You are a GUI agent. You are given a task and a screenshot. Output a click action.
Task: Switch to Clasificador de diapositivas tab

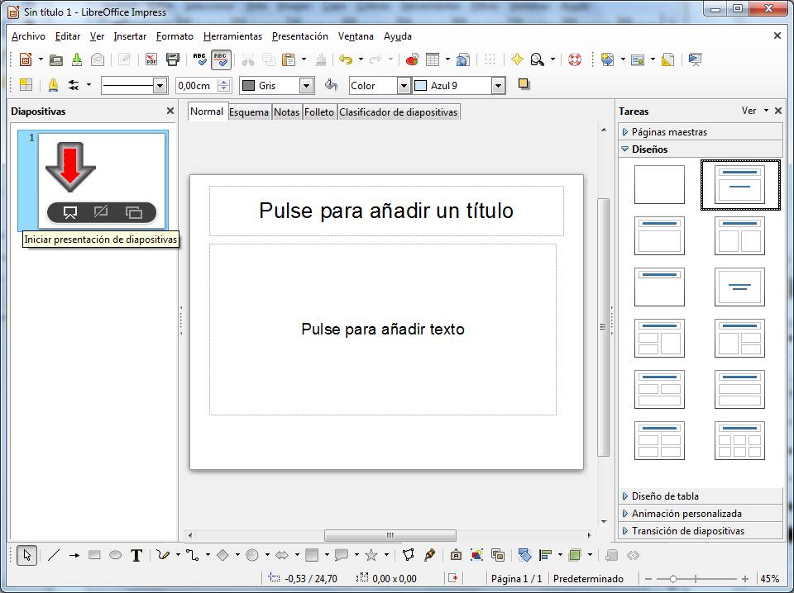point(399,112)
